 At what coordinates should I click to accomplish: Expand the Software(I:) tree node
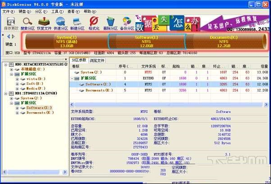pyautogui.click(x=17, y=108)
